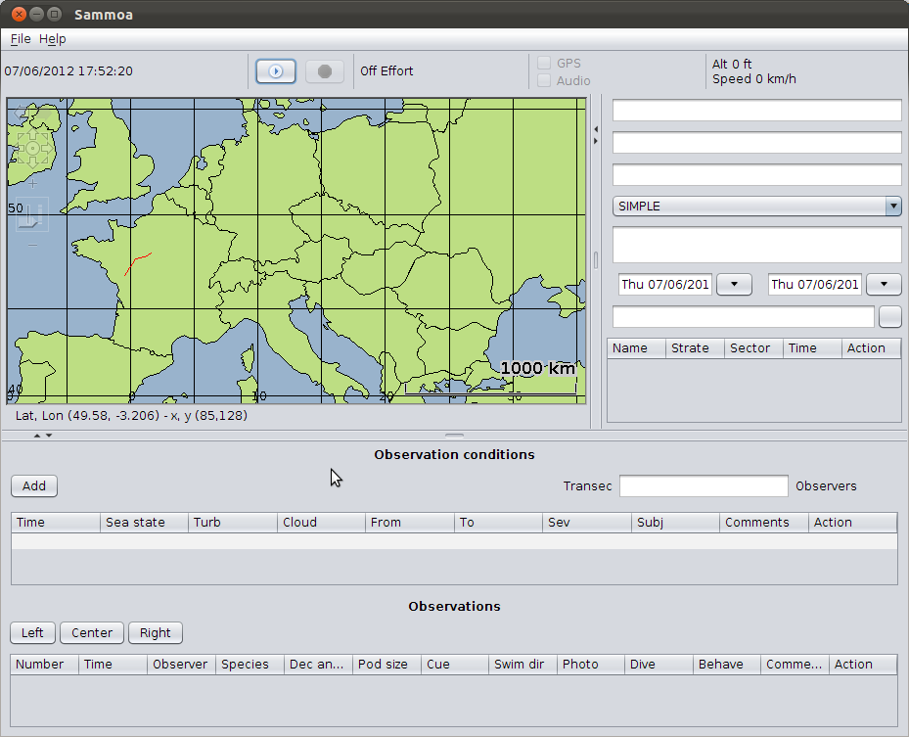Screen dimensions: 909x737
Task: Open the SIMPLE combo box
Action: (x=756, y=206)
